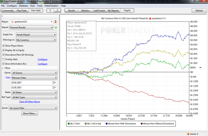Open the Quick filter dropdown
This screenshot has height=136, width=208.
pyautogui.click(x=33, y=108)
